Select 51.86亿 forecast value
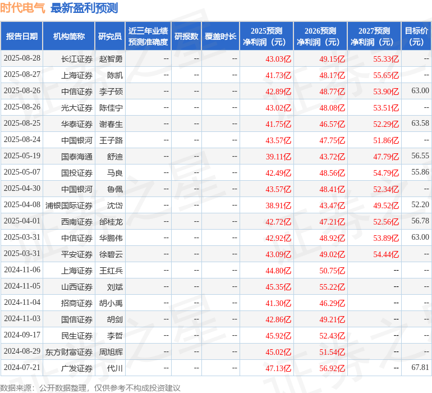Screen dimensions: 432x393 386,140
